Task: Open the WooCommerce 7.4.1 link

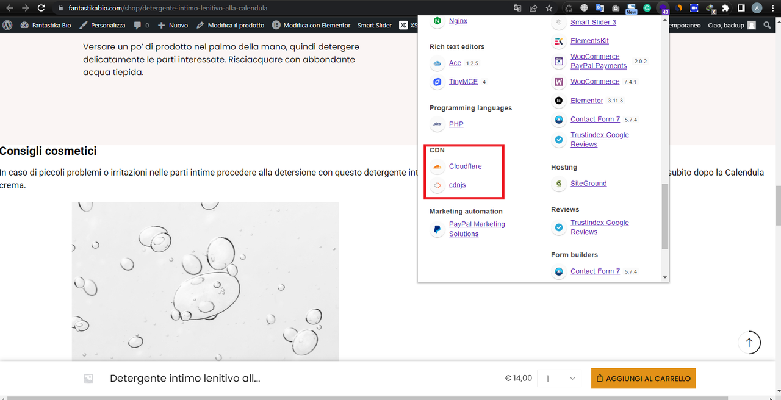Action: (x=595, y=82)
